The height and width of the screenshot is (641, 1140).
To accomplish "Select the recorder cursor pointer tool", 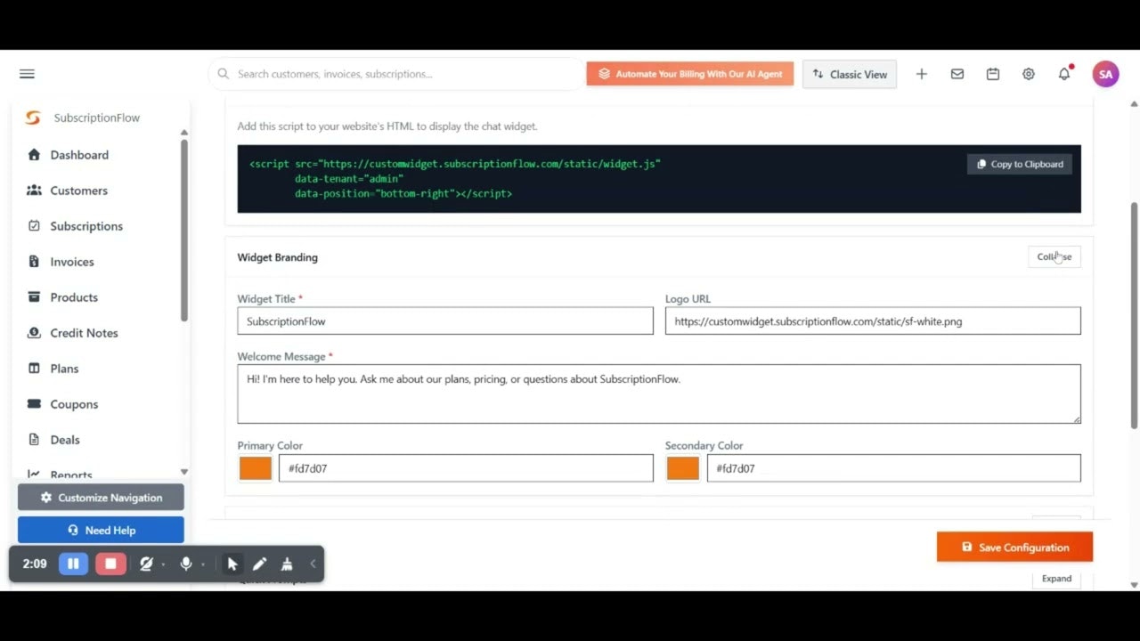I will coord(232,564).
